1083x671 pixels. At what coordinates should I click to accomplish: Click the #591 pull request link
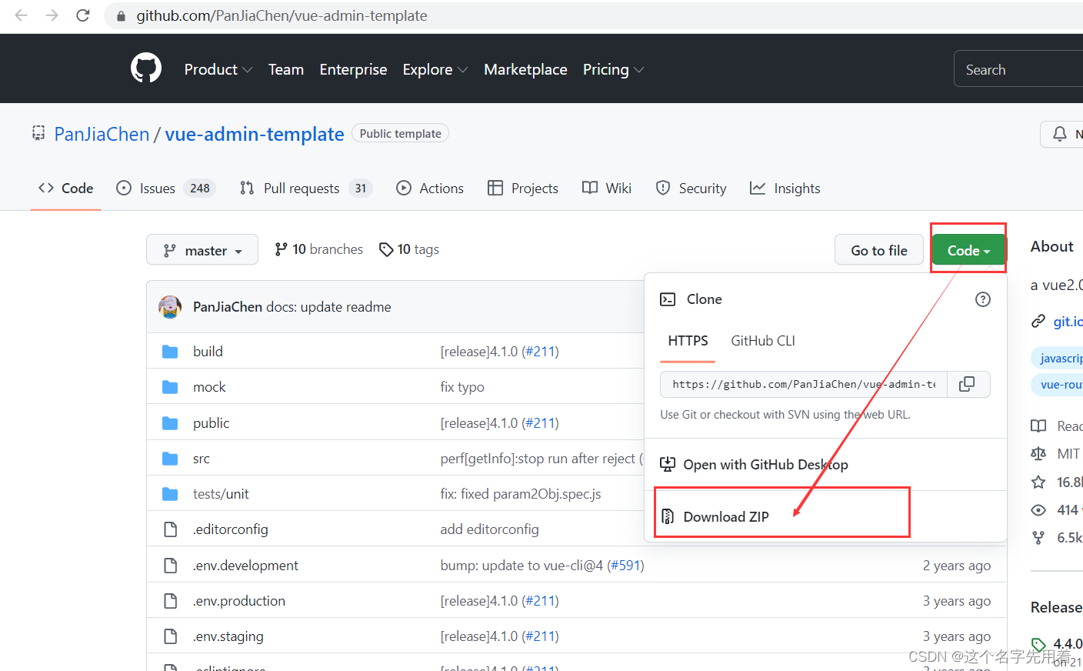pos(625,566)
